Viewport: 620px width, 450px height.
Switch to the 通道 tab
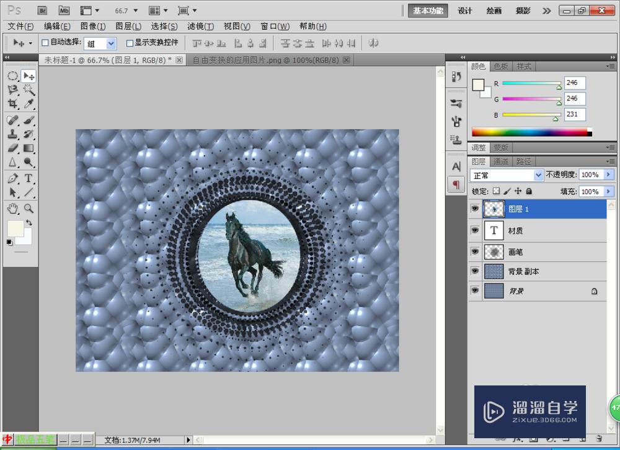[x=501, y=161]
